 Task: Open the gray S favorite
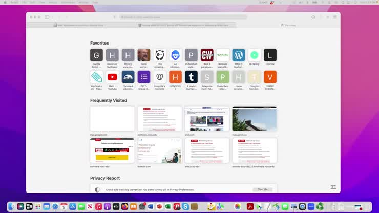click(207, 77)
